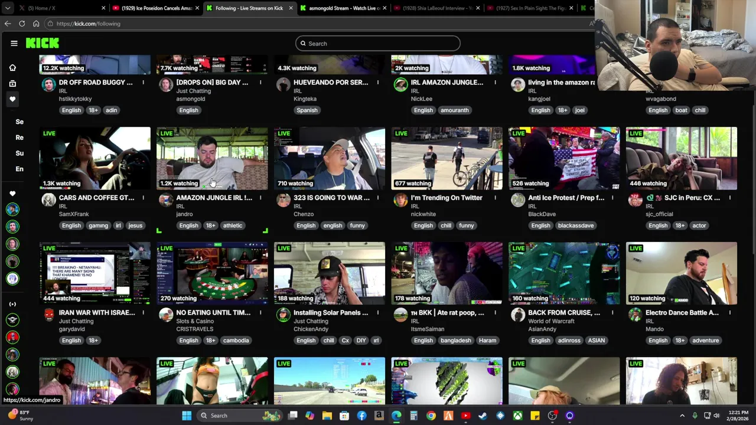Click the bangladesh tag under ItsmeSaiman

click(455, 341)
